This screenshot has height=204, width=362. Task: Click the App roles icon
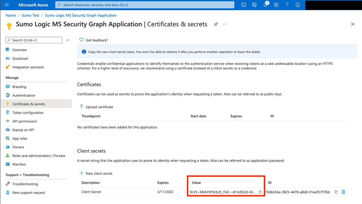coord(8,138)
